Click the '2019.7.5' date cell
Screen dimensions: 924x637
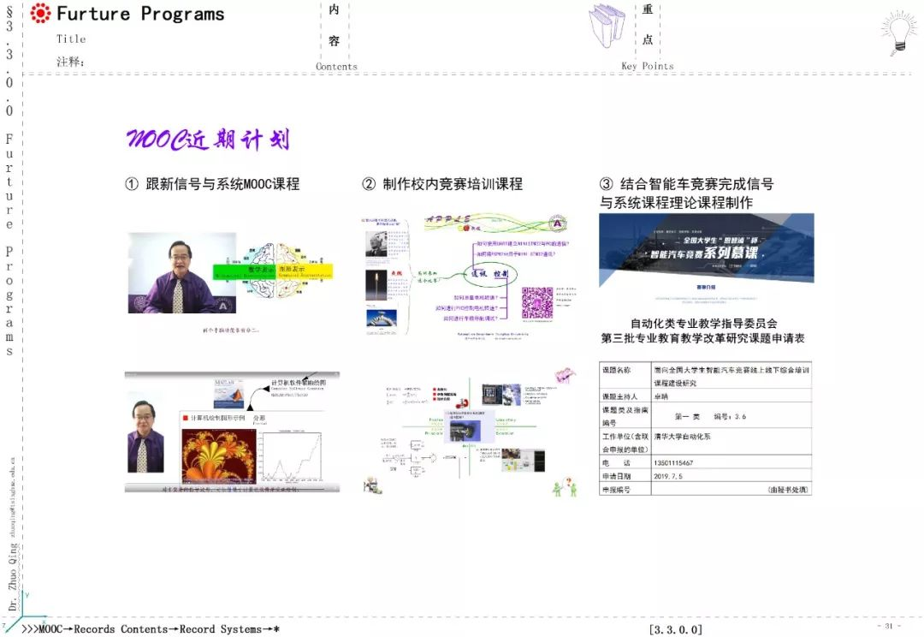[731, 476]
